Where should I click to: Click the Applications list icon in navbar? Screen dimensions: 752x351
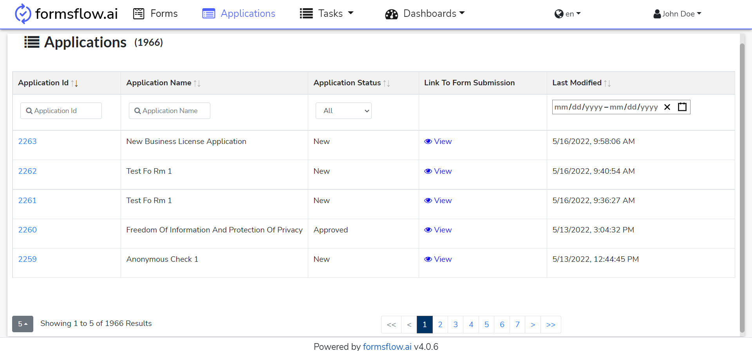click(x=208, y=14)
